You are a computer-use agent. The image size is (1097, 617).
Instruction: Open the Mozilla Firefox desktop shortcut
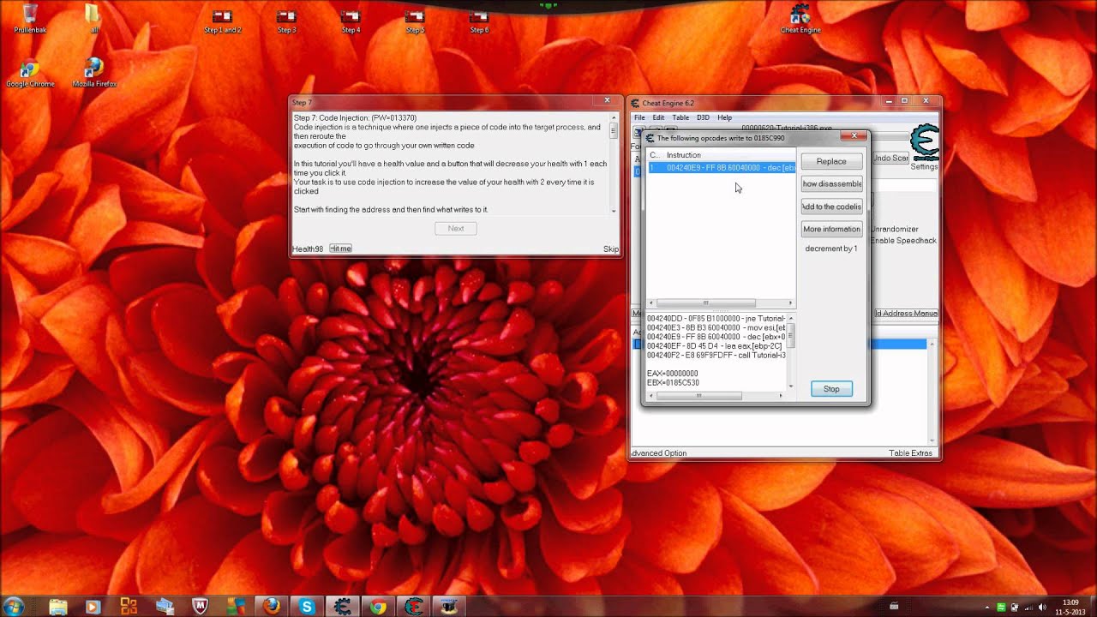pyautogui.click(x=94, y=73)
